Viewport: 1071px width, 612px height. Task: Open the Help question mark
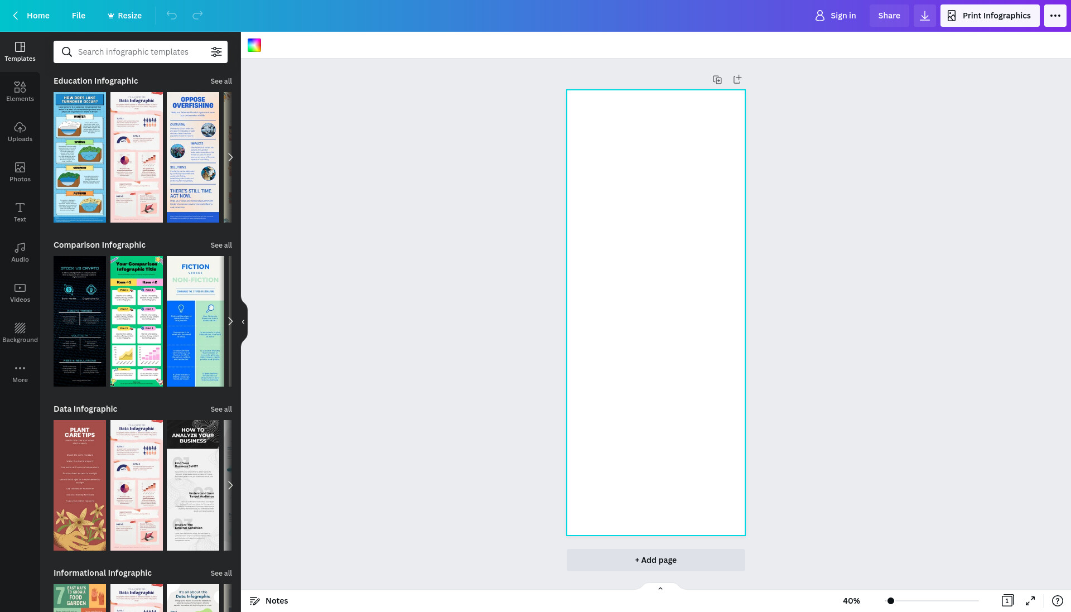click(1057, 601)
